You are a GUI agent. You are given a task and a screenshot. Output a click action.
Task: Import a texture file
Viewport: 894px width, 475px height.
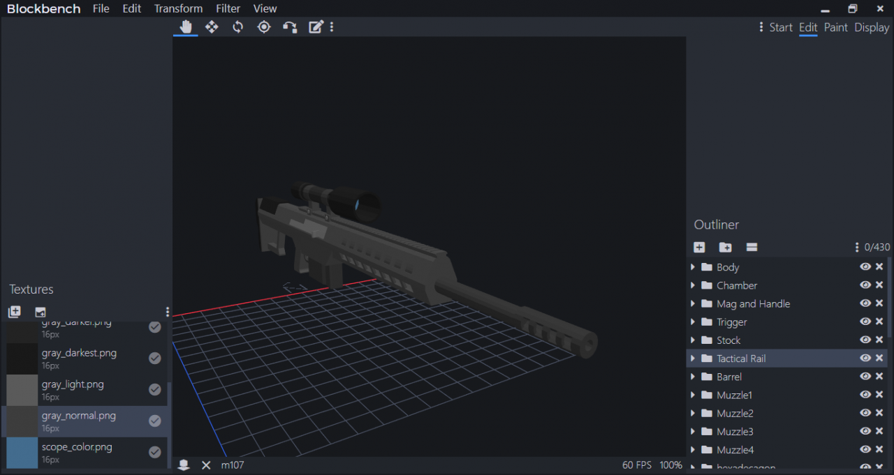[x=40, y=312]
